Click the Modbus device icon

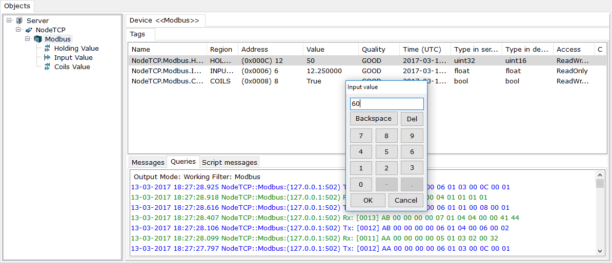[x=38, y=39]
